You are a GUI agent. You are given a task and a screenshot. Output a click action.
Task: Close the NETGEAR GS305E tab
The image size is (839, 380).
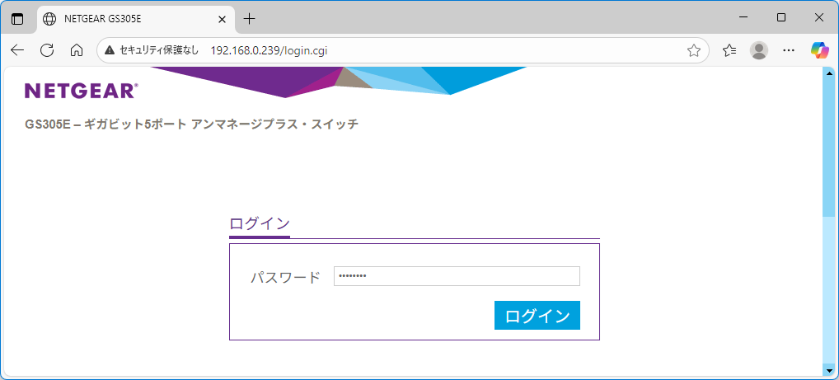pos(222,18)
